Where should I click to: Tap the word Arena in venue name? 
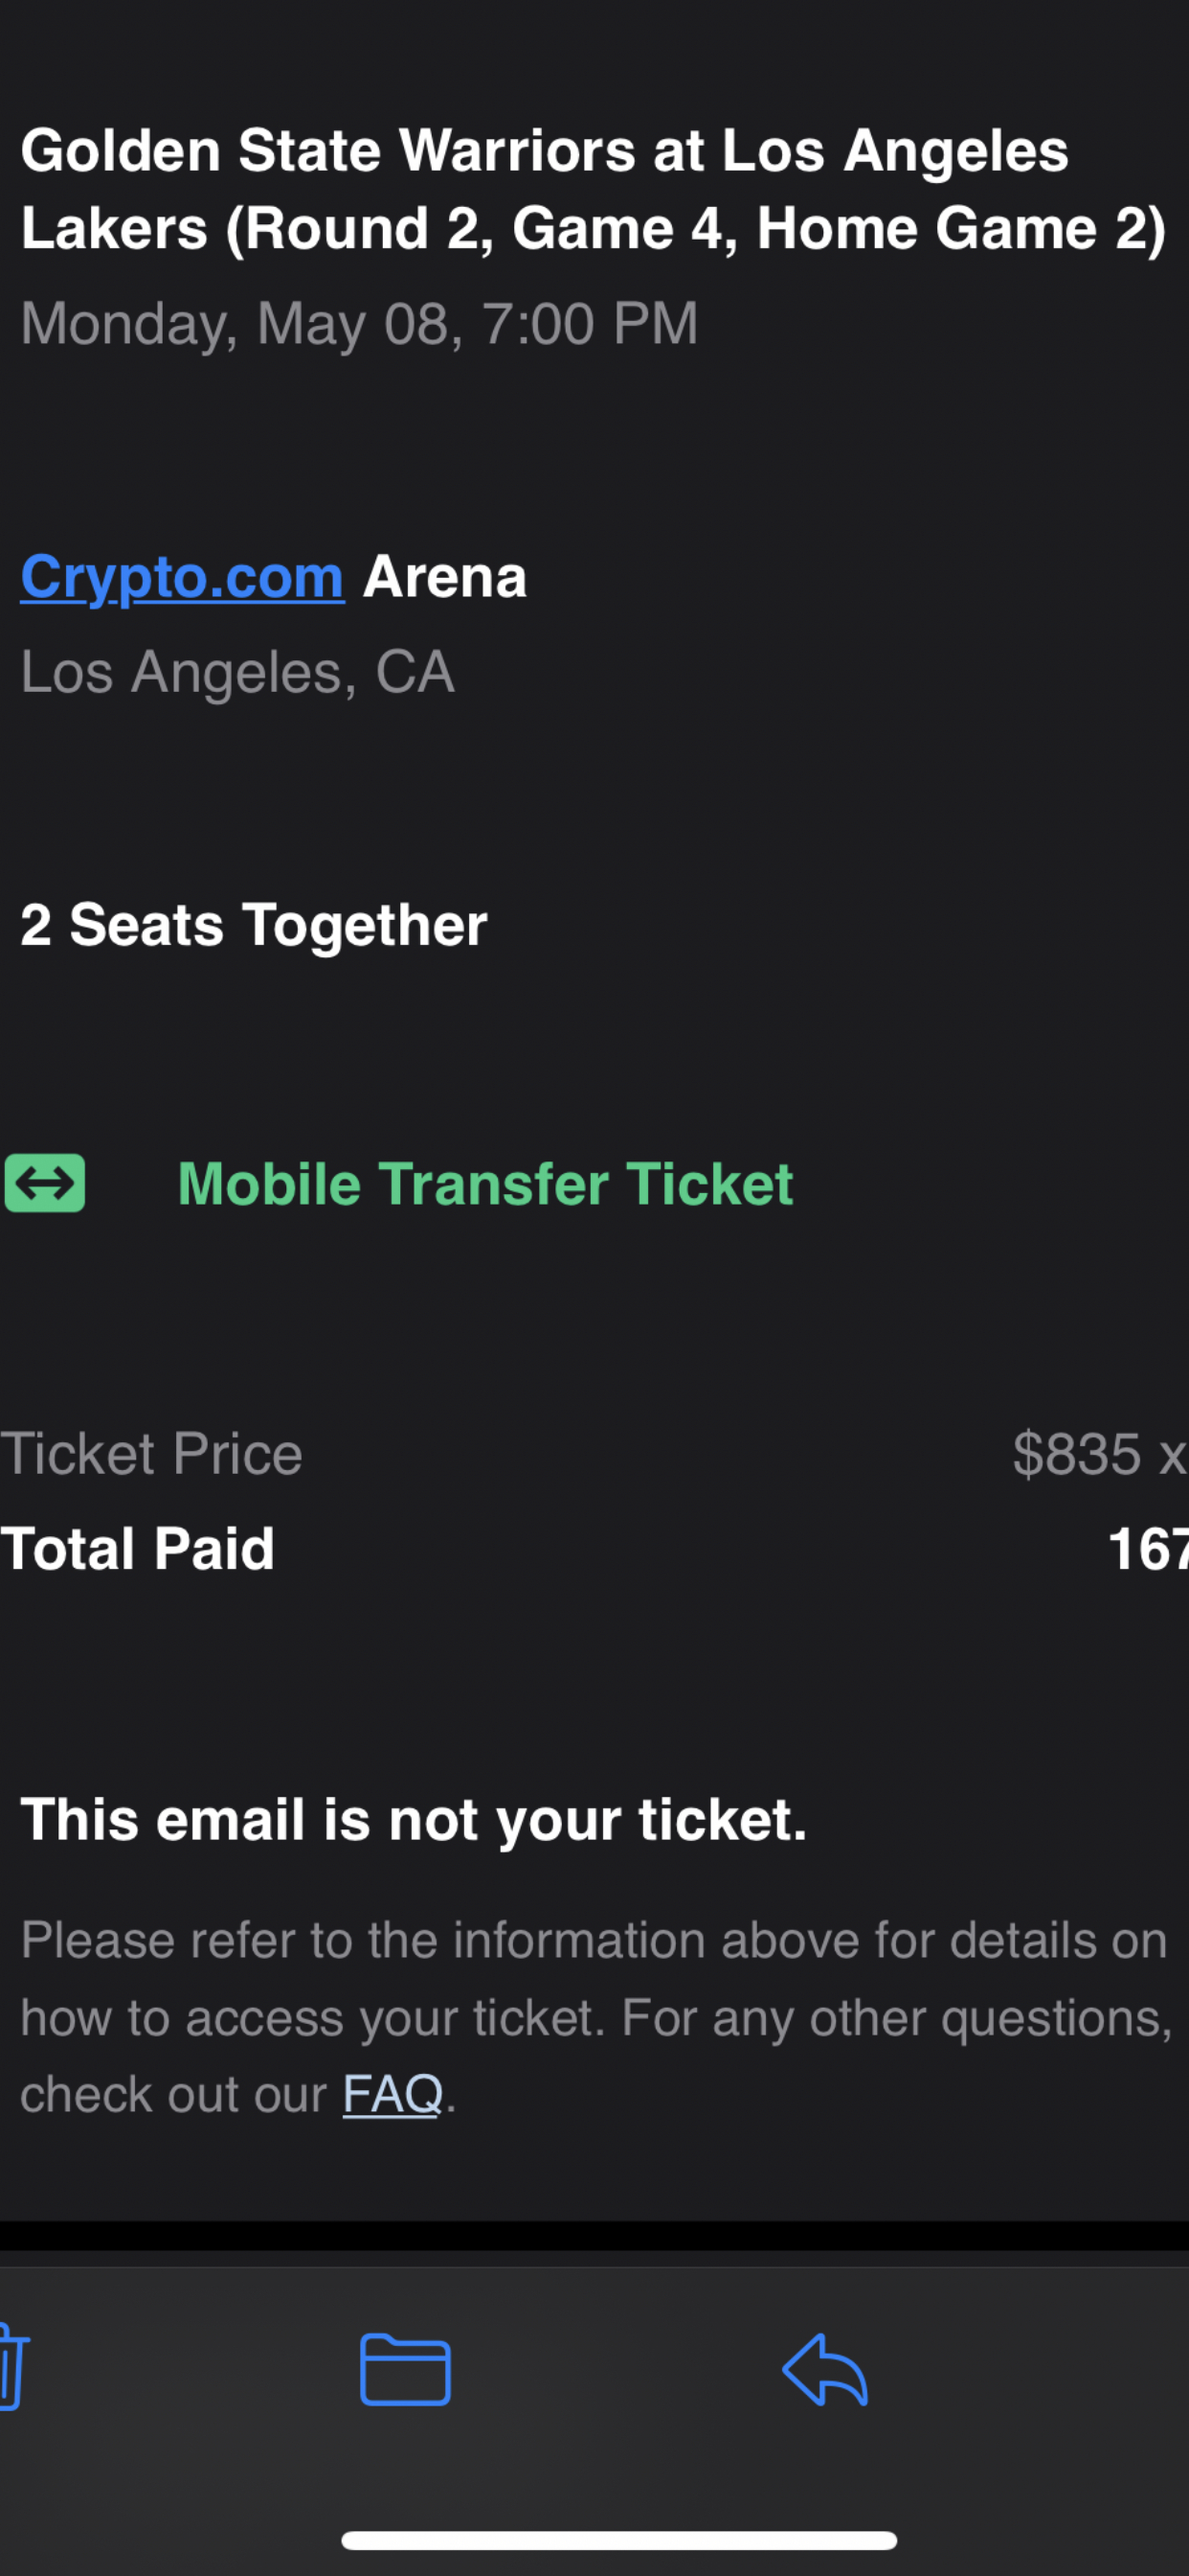[x=444, y=577]
